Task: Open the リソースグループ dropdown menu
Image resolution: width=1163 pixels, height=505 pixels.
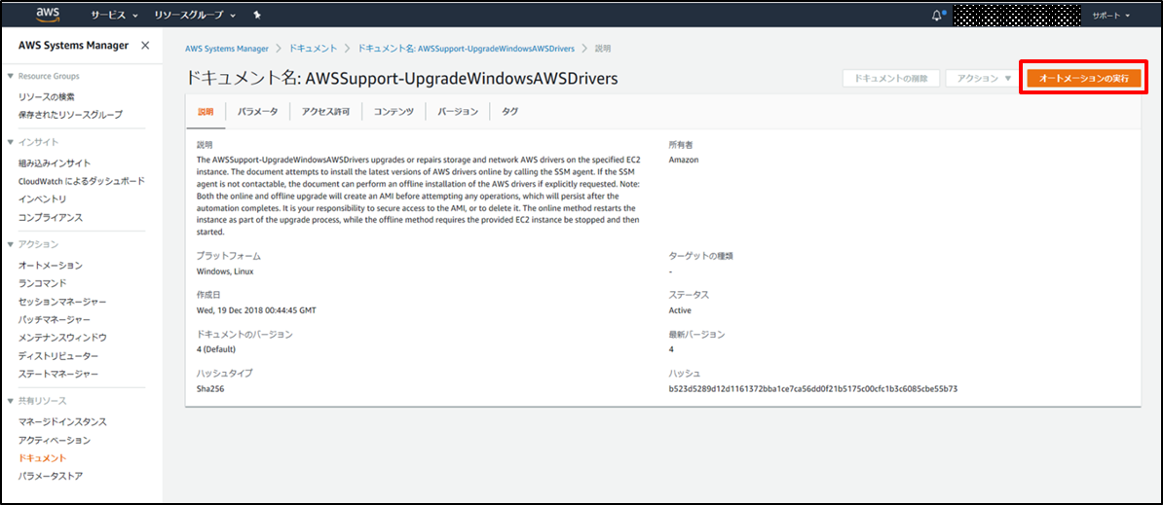Action: tap(195, 16)
